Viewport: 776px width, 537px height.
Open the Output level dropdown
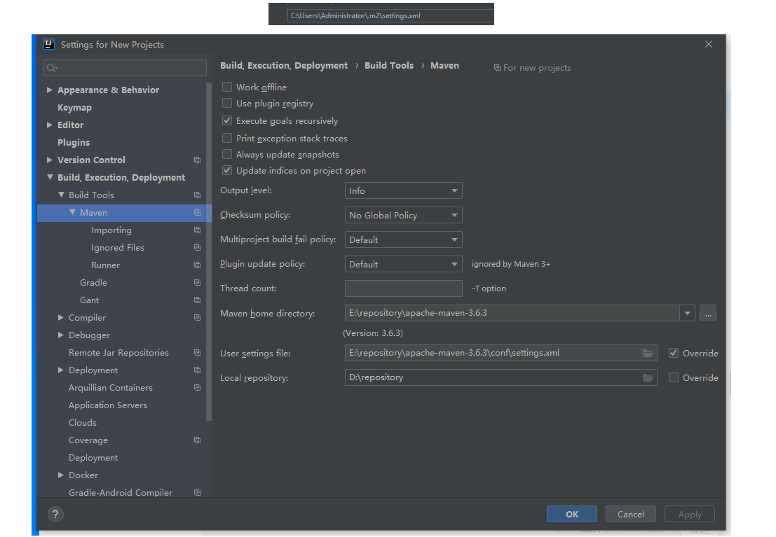click(403, 190)
